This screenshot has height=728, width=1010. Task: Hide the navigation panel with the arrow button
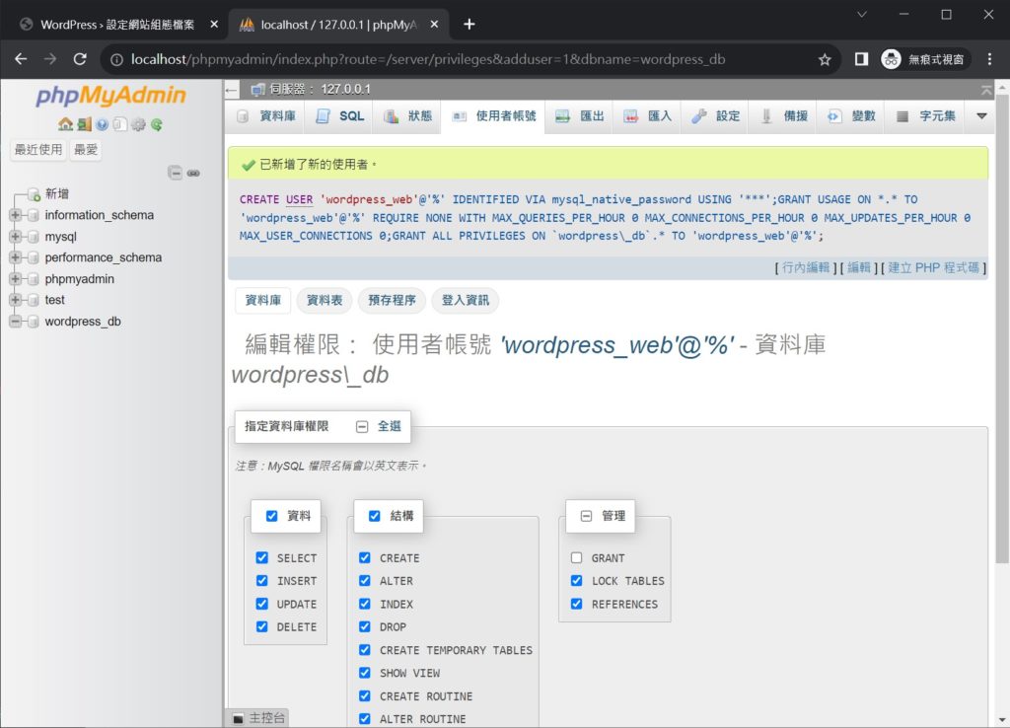coord(232,90)
